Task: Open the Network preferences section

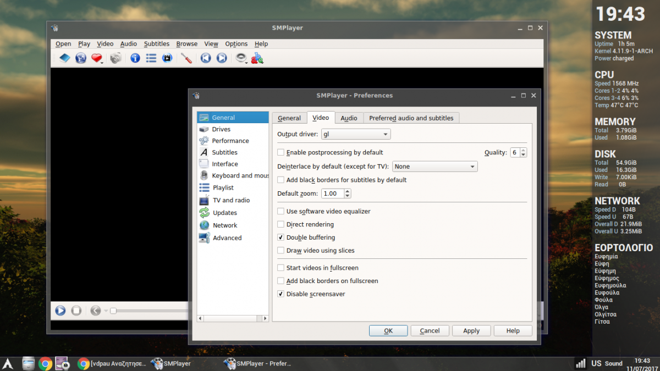Action: [x=233, y=225]
